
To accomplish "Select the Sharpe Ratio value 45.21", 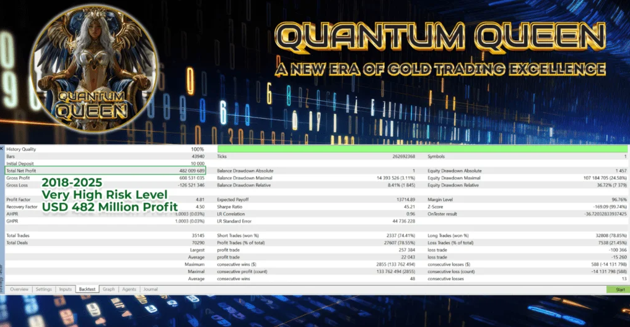I will [409, 207].
